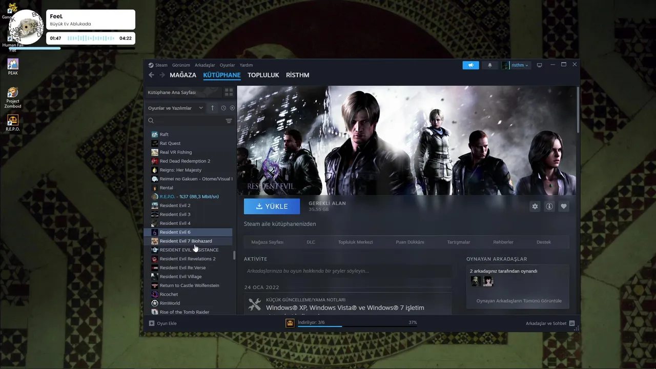The height and width of the screenshot is (369, 656).
Task: Click Oynayan Arkadaşların Tümünü Görüntüle
Action: tap(519, 301)
